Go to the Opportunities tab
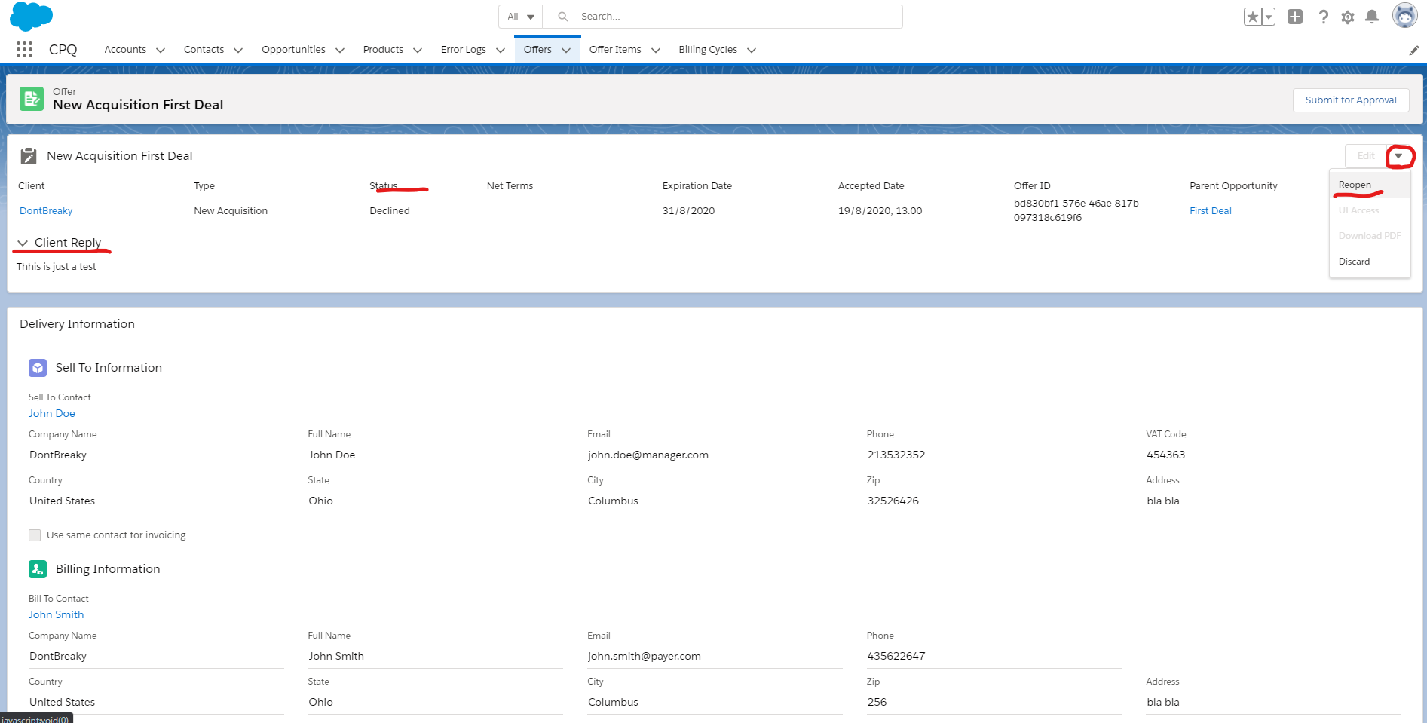This screenshot has width=1427, height=723. point(293,50)
